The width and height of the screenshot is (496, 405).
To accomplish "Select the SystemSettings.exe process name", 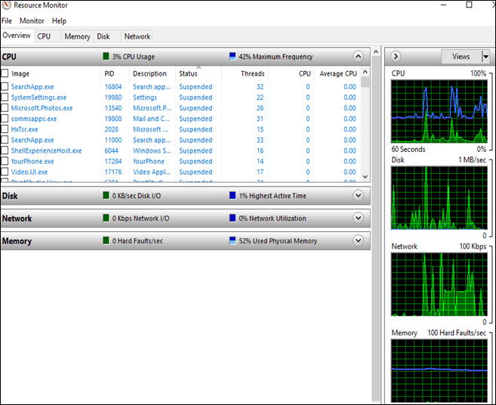I will coord(39,97).
